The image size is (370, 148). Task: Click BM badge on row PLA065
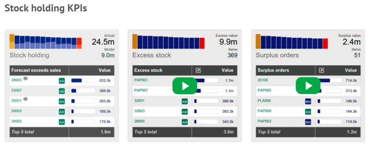[x=308, y=102]
